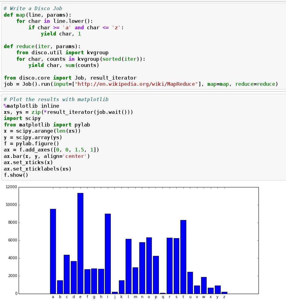Click the 'f.add_axes([0, 0, 1.5, 1])' line

tap(52, 150)
